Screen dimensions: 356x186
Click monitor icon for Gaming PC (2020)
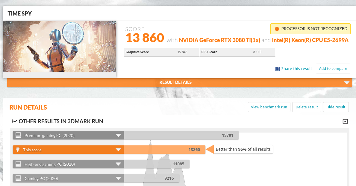(18, 179)
